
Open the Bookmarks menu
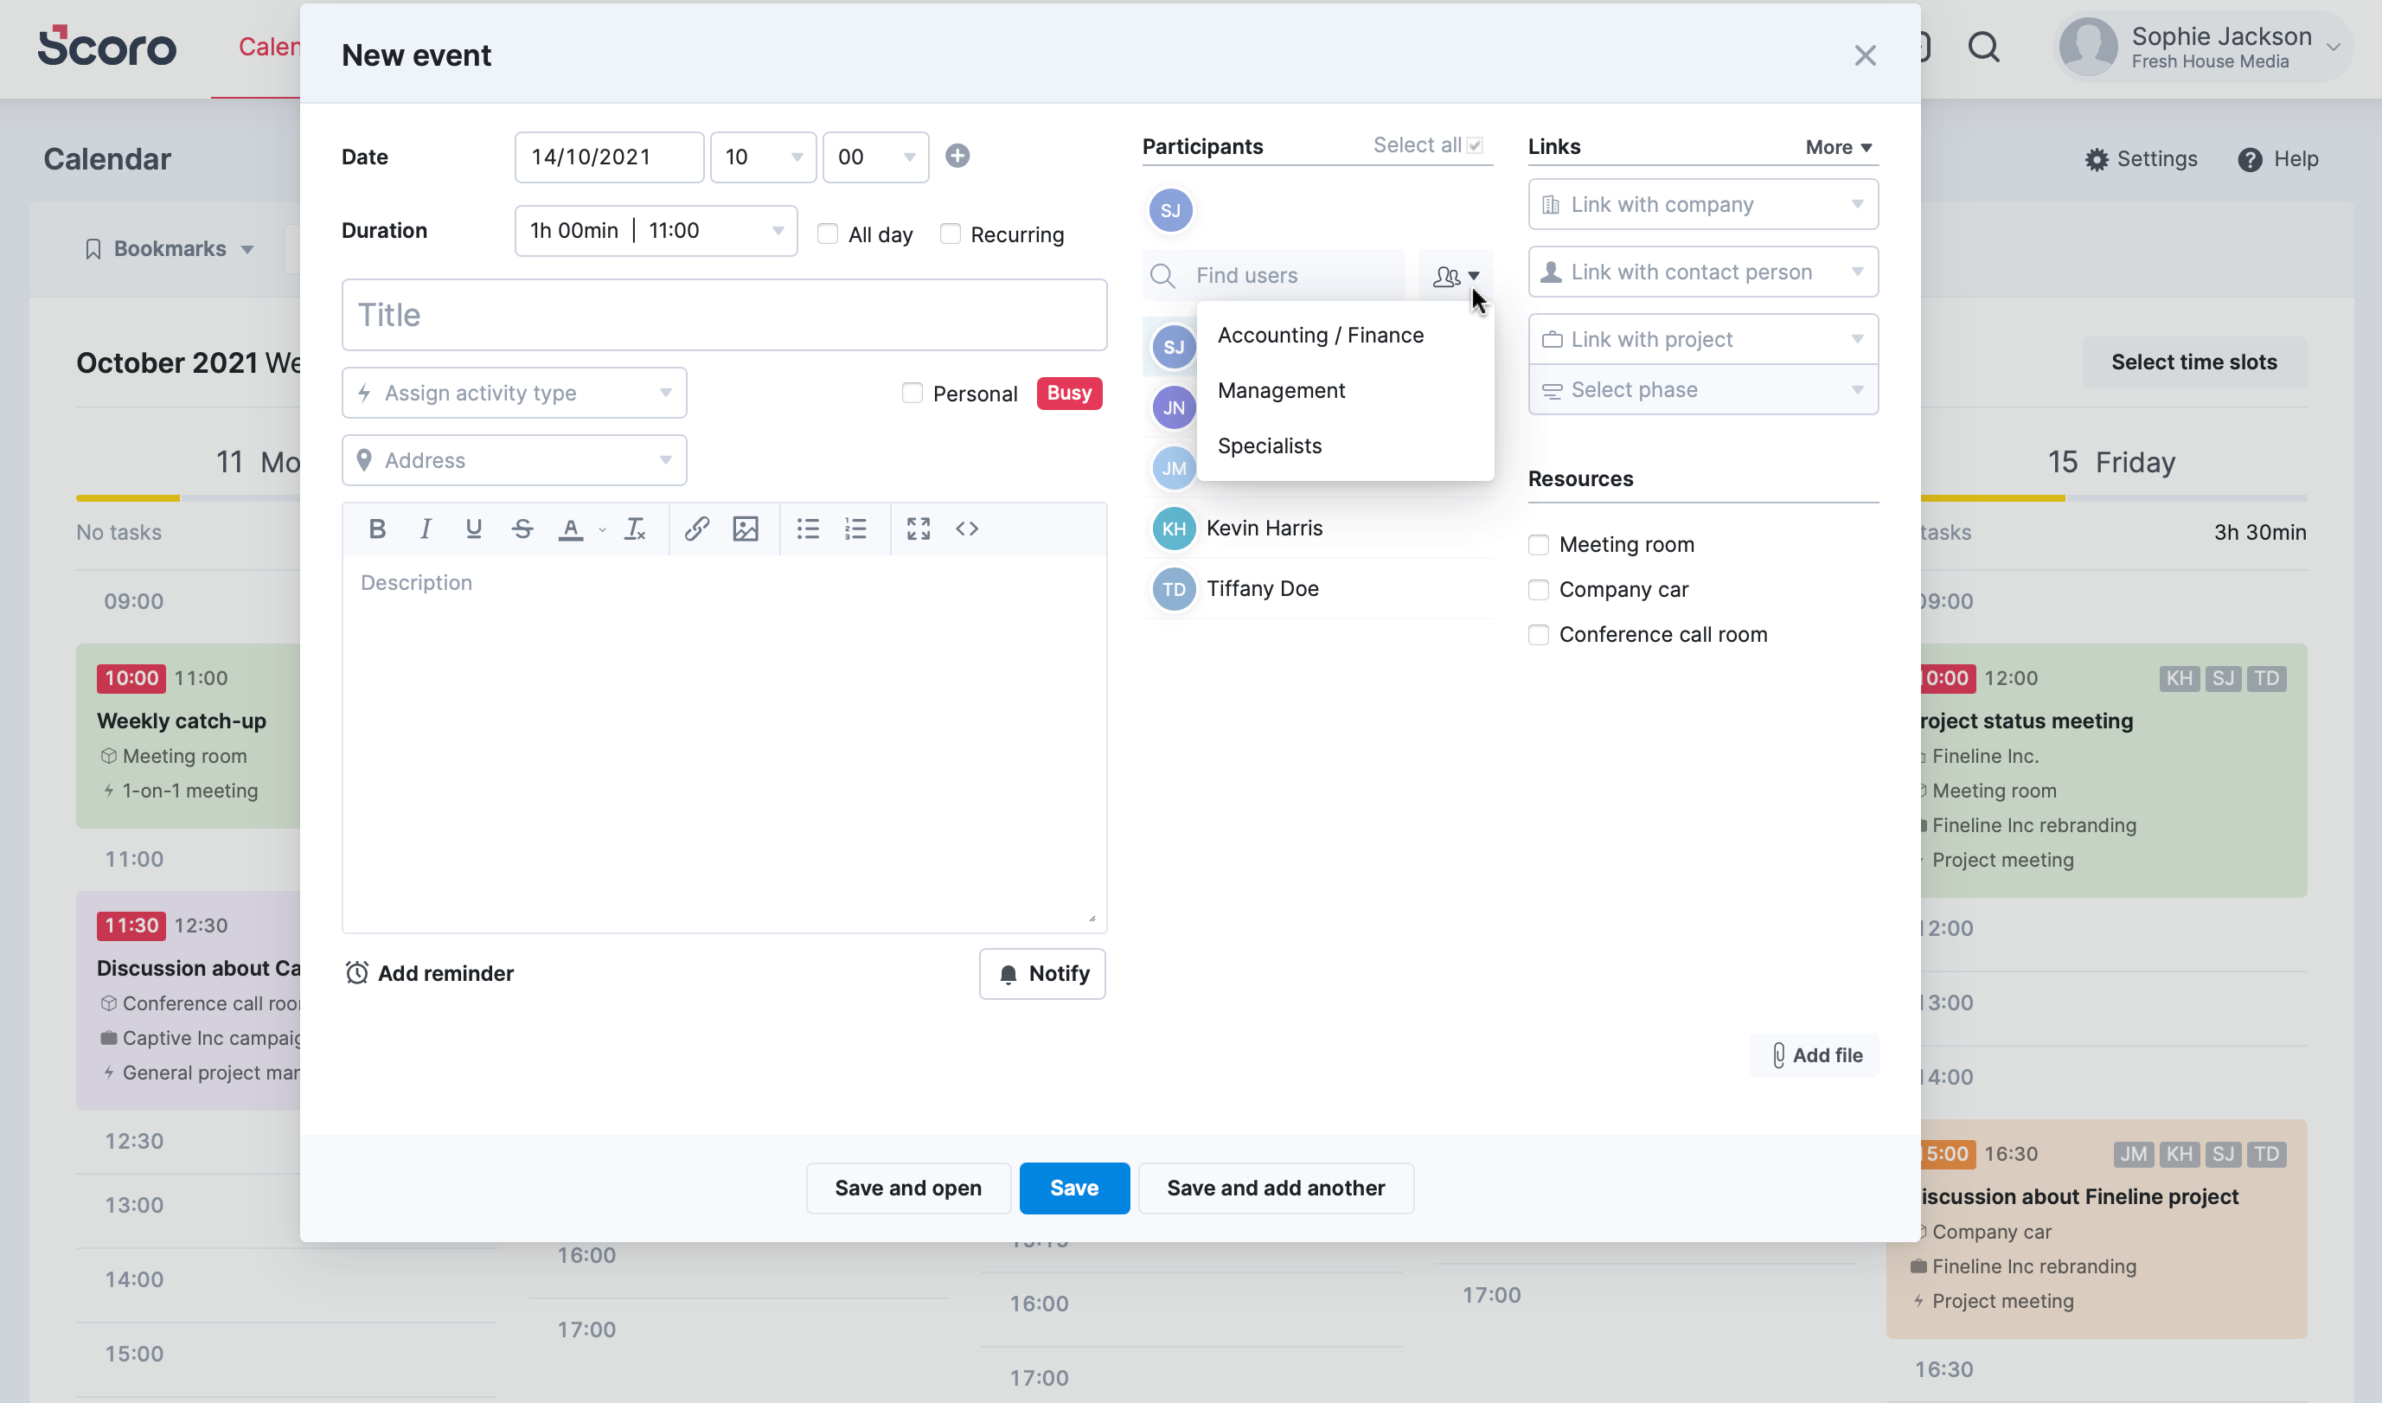[170, 248]
